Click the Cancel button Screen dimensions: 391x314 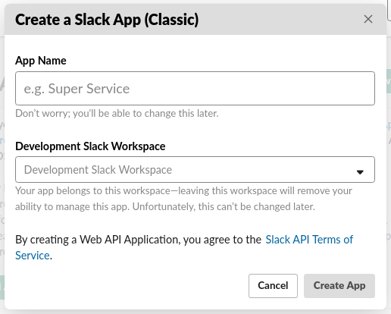(273, 286)
